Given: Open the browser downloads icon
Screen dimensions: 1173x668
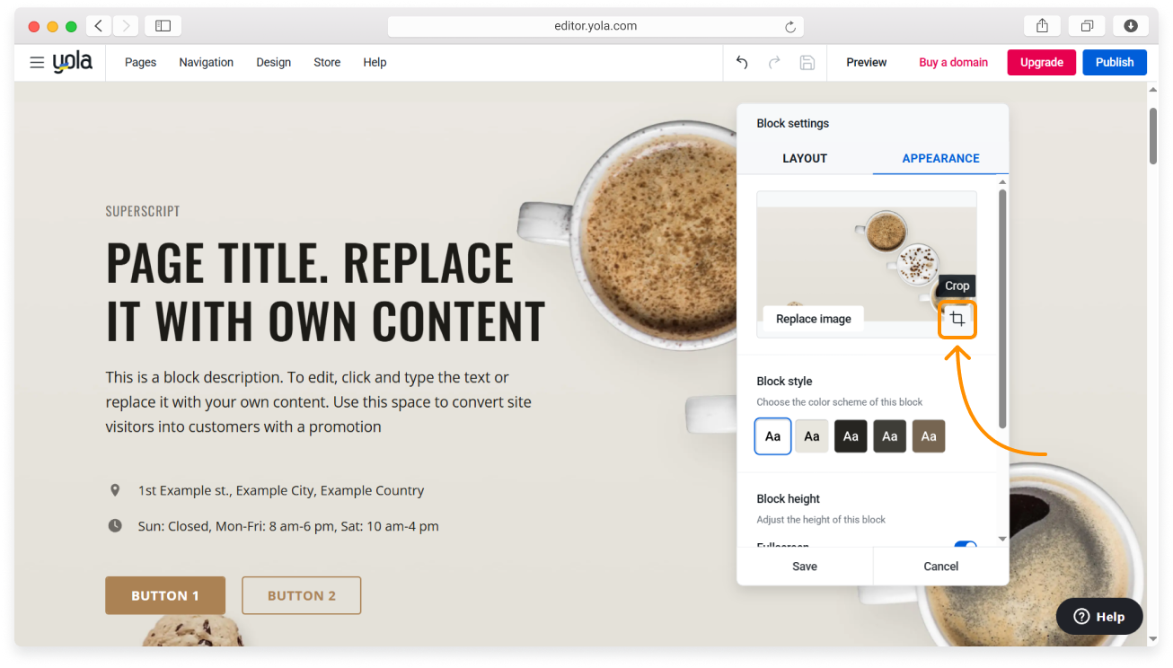Looking at the screenshot, I should pyautogui.click(x=1131, y=26).
